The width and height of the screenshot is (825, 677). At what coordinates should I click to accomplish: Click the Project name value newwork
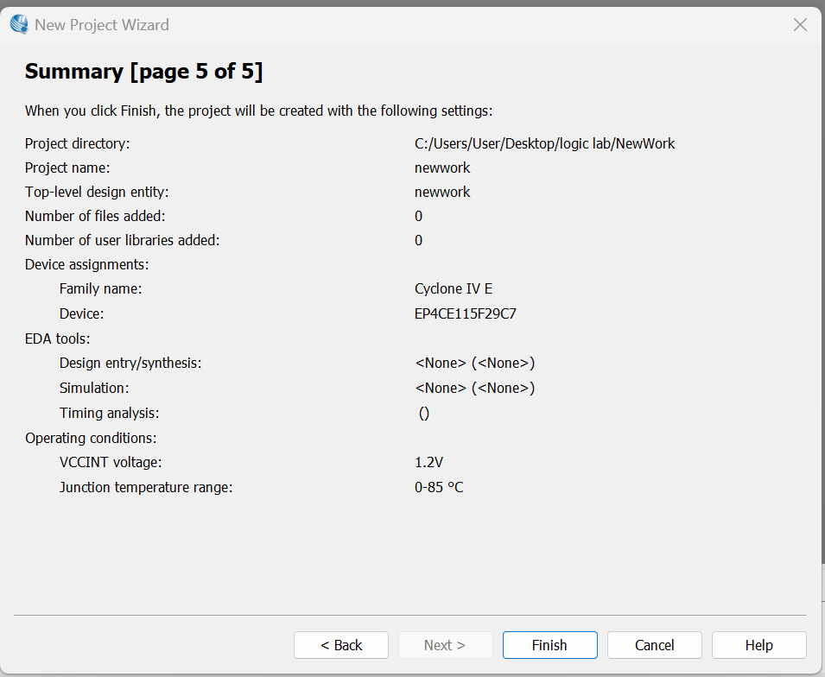[x=442, y=168]
